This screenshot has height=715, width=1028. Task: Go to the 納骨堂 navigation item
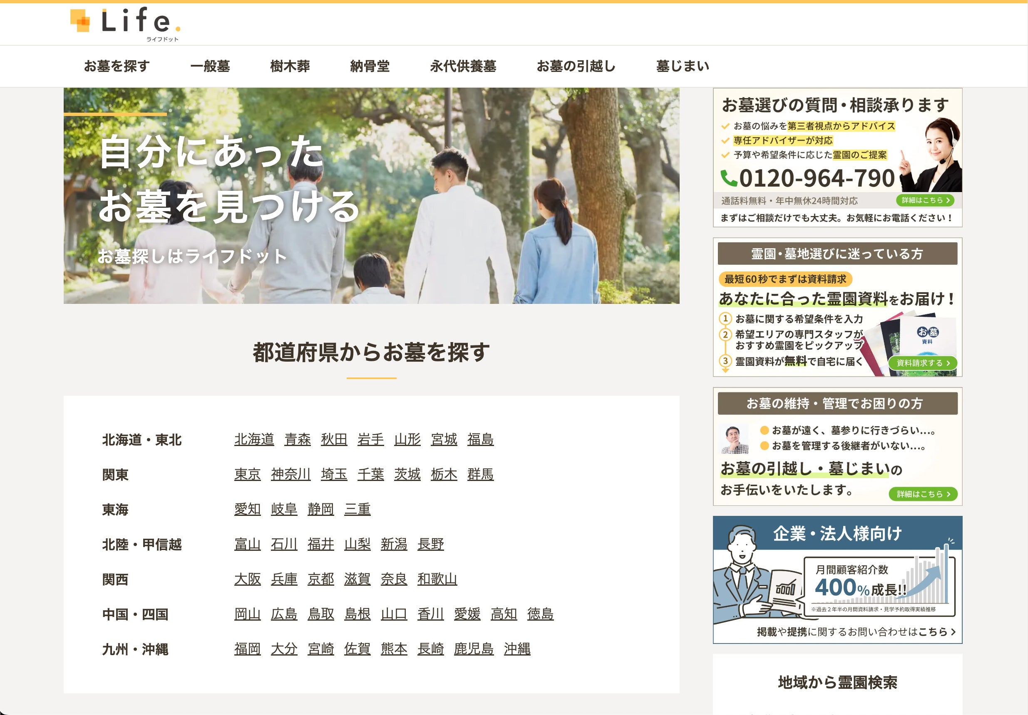pos(370,66)
